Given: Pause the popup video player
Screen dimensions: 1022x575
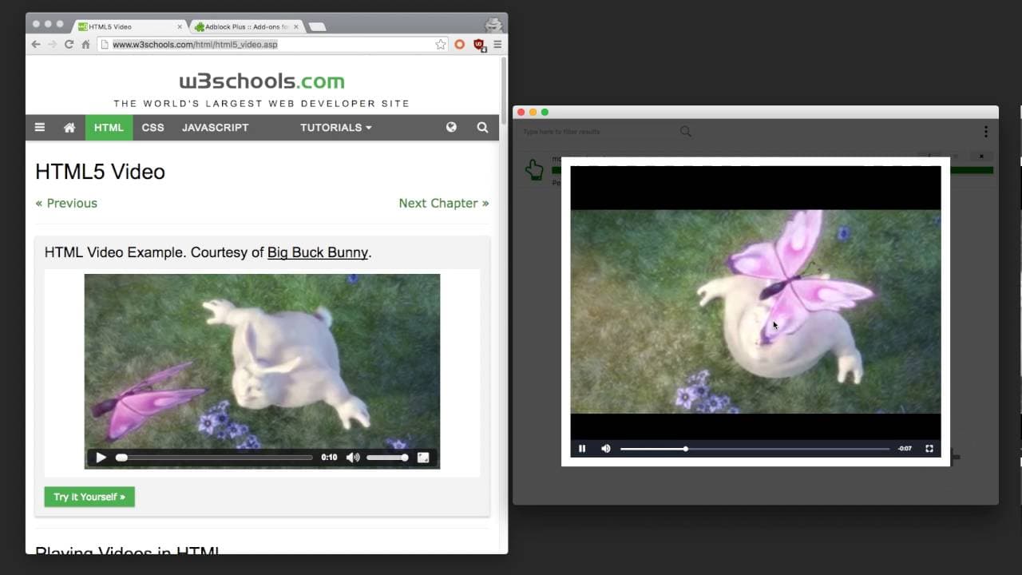Looking at the screenshot, I should (x=582, y=449).
